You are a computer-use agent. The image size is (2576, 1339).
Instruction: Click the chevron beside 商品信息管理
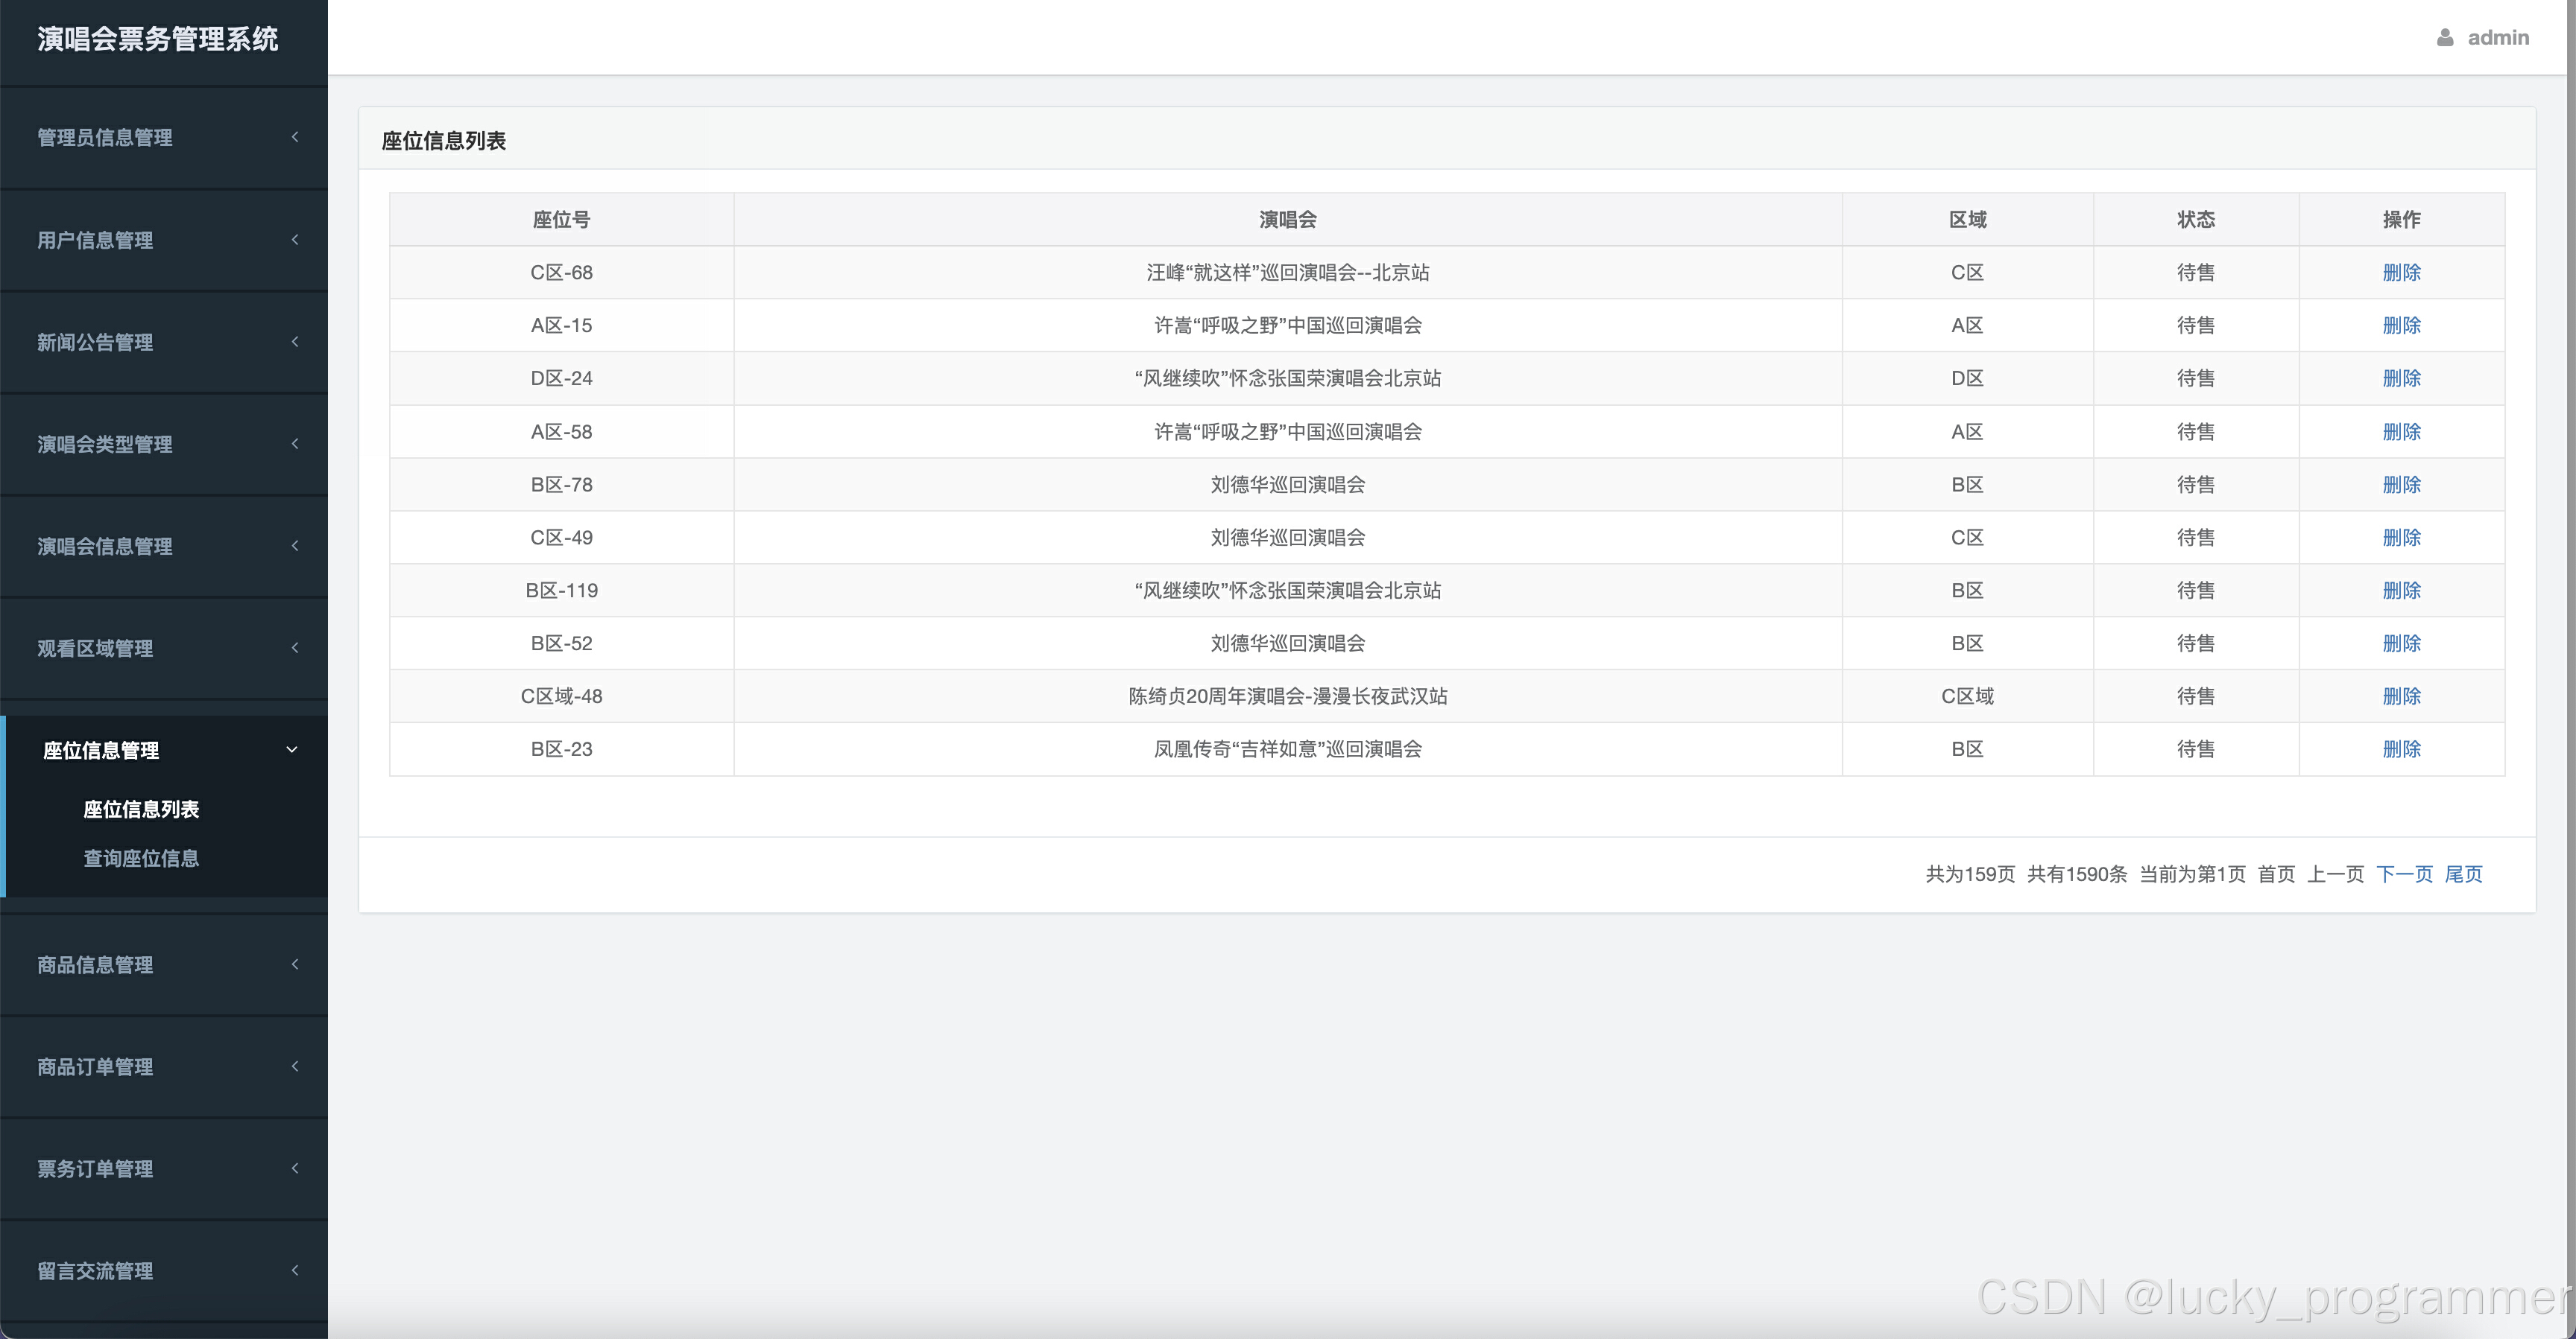pyautogui.click(x=295, y=964)
